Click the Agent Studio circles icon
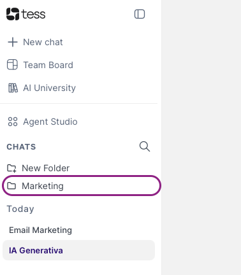The image size is (241, 275). pos(13,122)
